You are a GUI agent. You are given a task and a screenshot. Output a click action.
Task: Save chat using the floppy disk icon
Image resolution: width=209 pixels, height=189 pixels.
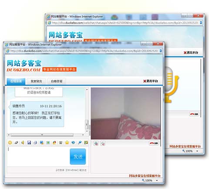click(29, 142)
